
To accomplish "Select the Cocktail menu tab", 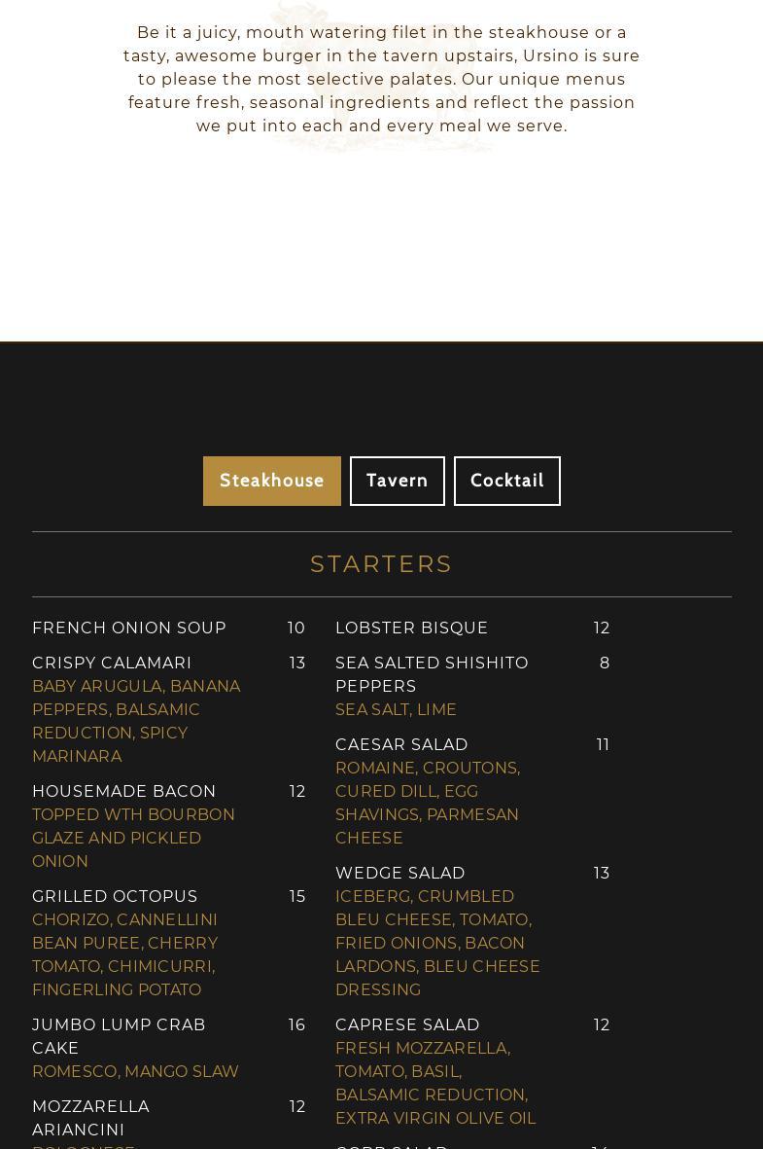I will point(506,481).
